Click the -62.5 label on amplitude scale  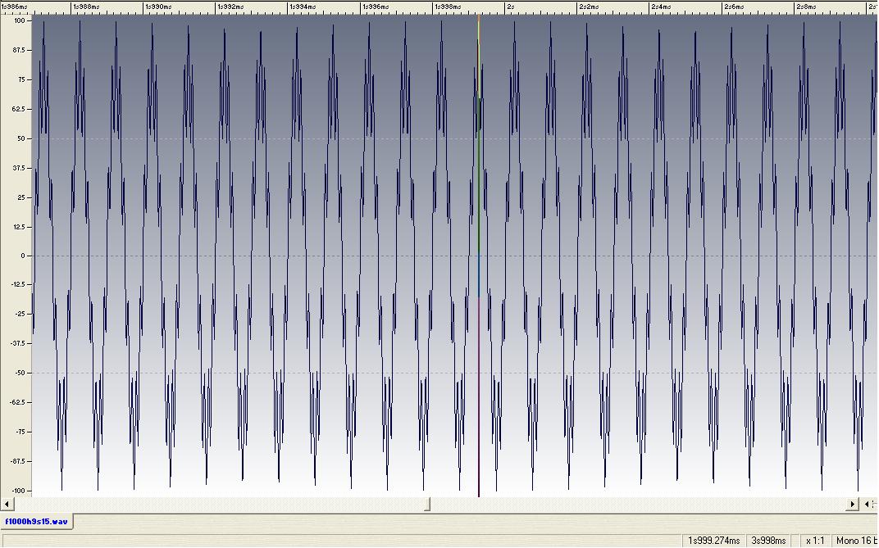click(x=17, y=402)
